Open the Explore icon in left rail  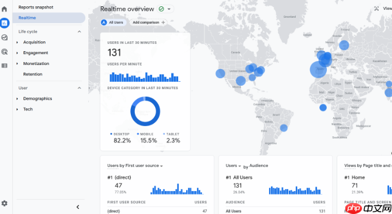point(4,37)
